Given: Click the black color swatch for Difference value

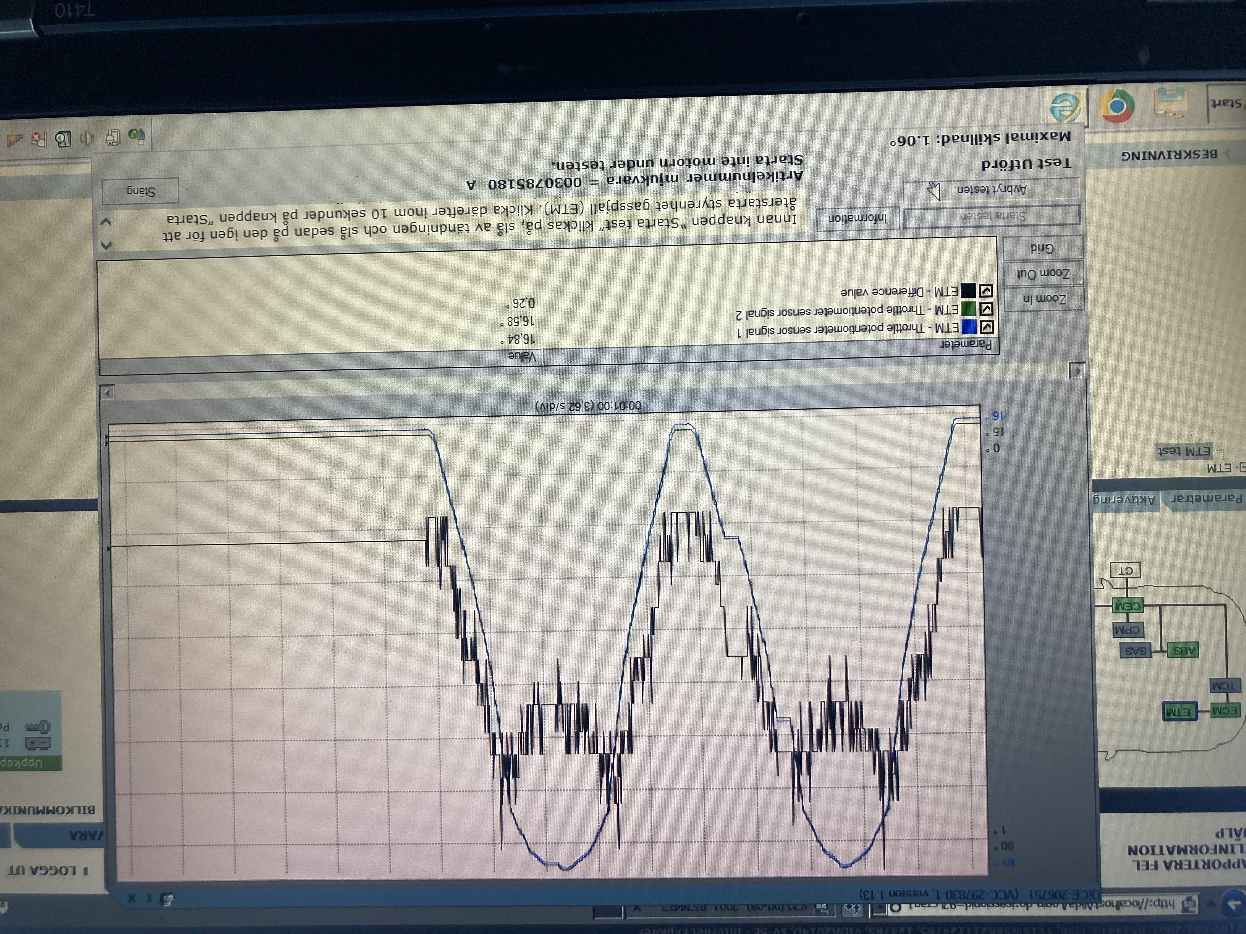Looking at the screenshot, I should coord(968,291).
